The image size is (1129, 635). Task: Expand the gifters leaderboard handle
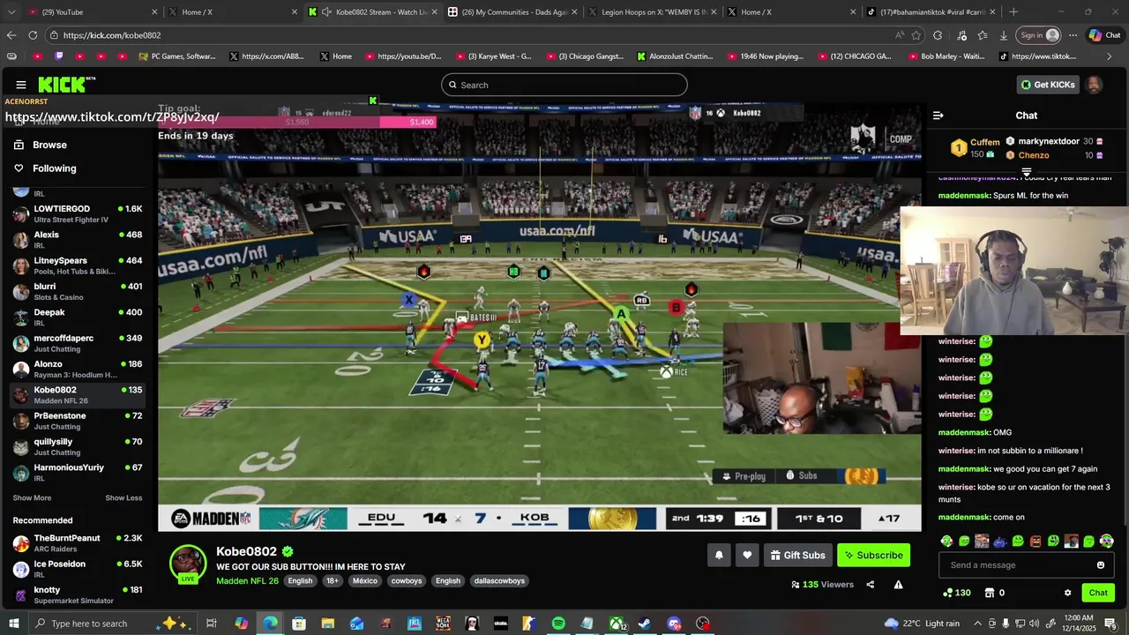[1027, 172]
